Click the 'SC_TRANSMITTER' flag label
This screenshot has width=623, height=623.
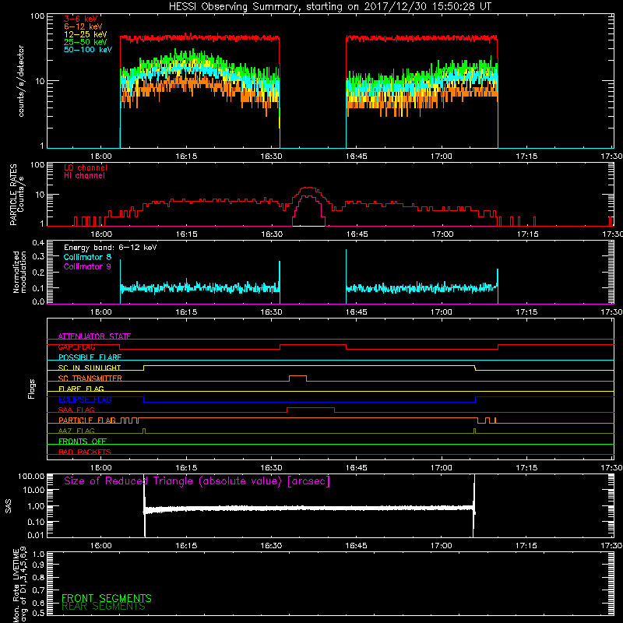[x=90, y=378]
